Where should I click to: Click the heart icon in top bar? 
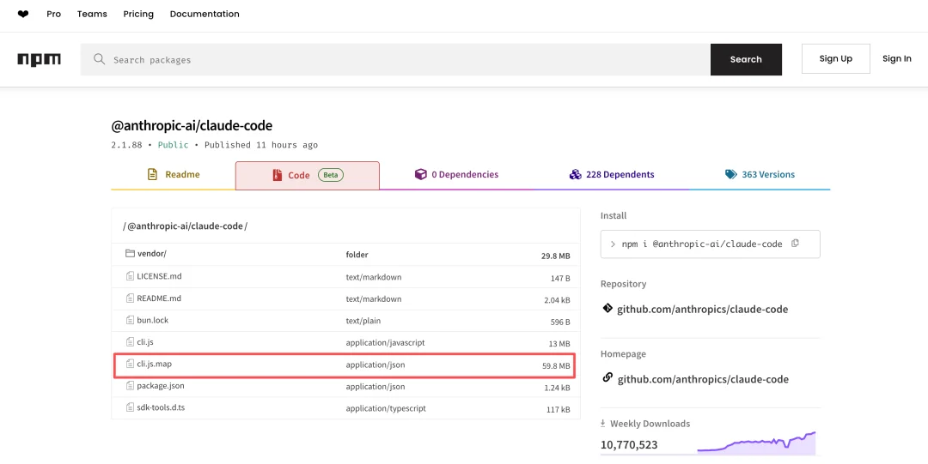coord(23,14)
